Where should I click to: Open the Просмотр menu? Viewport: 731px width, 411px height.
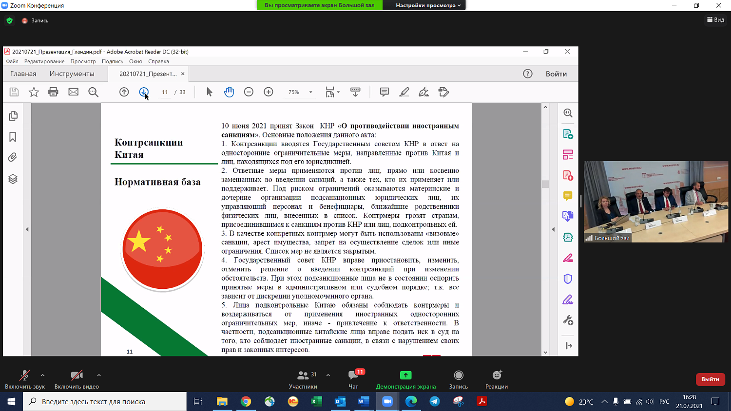click(x=83, y=61)
